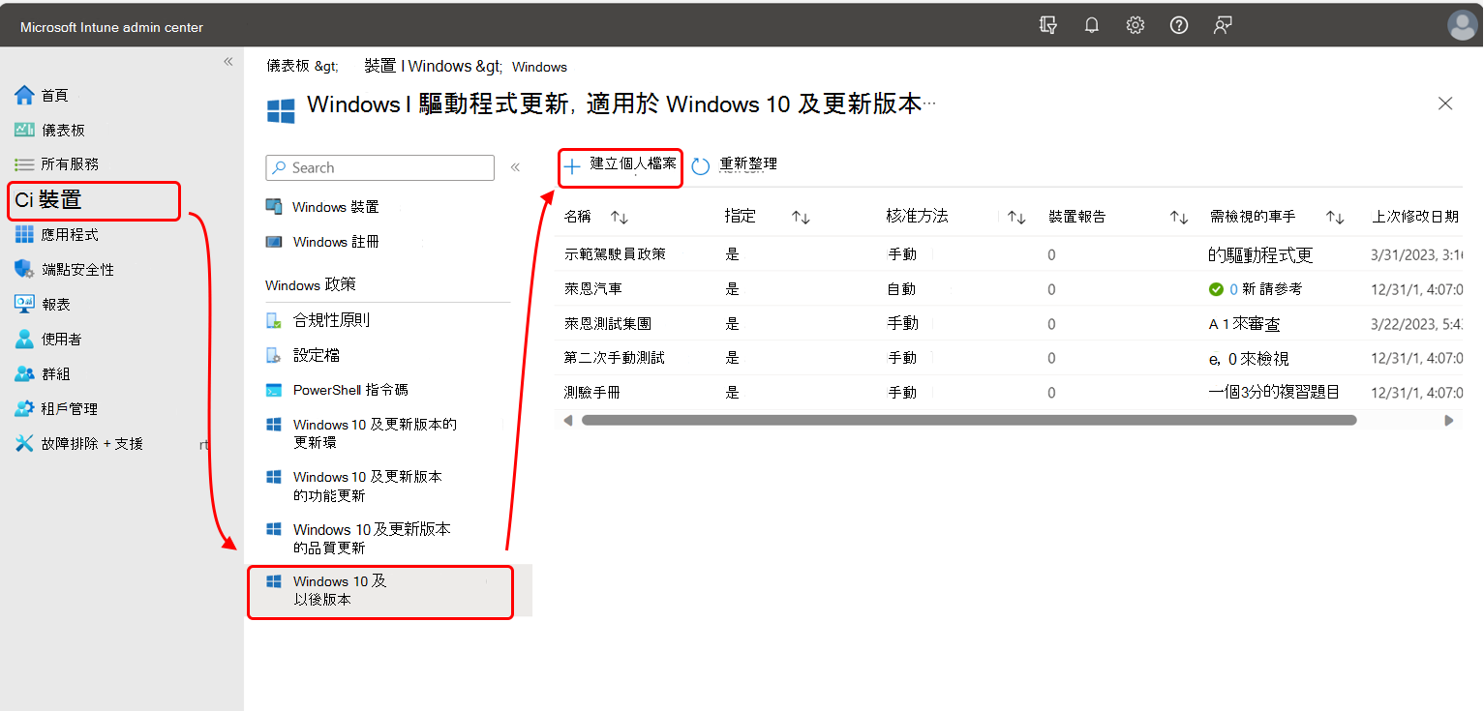Click PowerShell 指令碼 icon
Viewport: 1484px width, 711px height.
click(275, 390)
